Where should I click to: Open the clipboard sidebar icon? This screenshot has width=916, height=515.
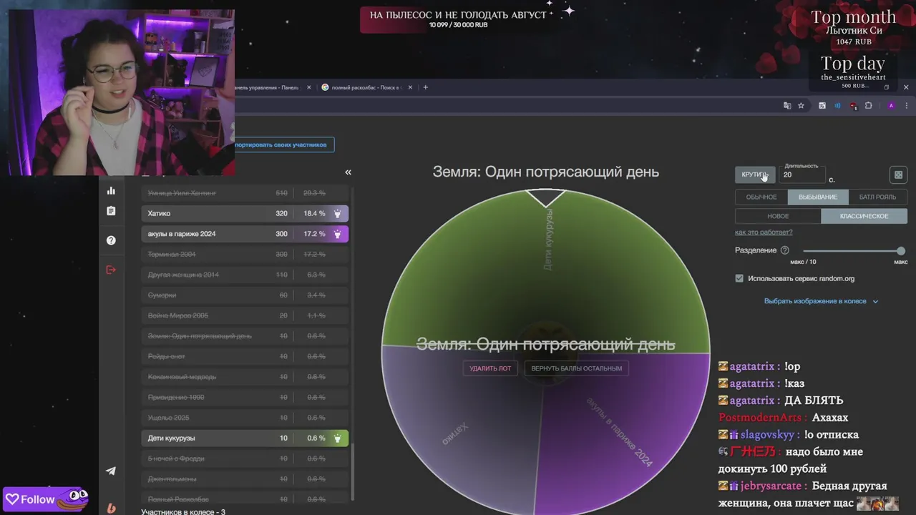pyautogui.click(x=111, y=211)
